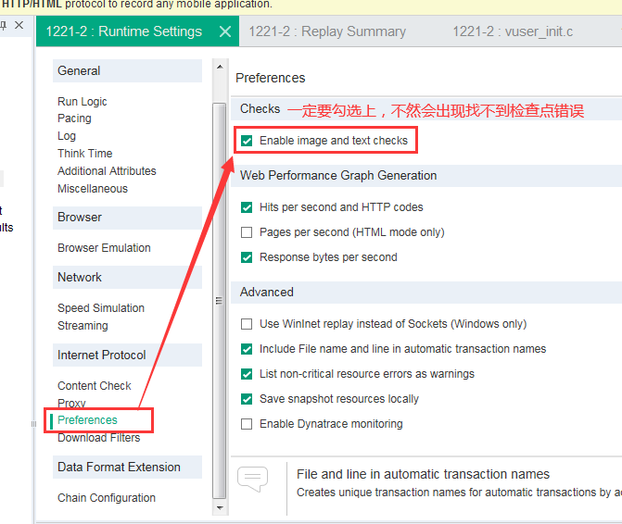Click the description speech bubble icon
The height and width of the screenshot is (524, 622).
pos(253,479)
